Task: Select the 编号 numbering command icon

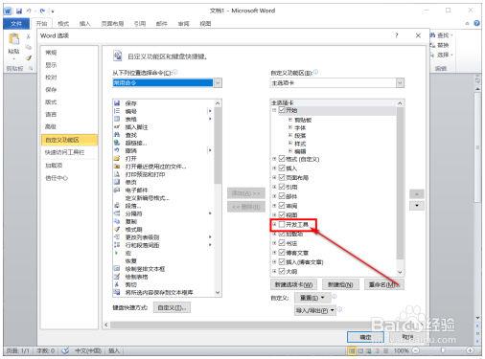Action: pos(117,111)
